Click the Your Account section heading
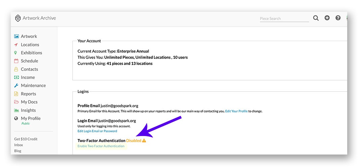The height and width of the screenshot is (168, 359). [89, 41]
